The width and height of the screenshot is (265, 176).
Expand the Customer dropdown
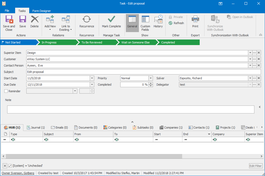tap(250, 59)
